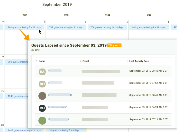Select 'September 03, 2019 08:40 AM CDT' cell
177x132 pixels.
[148, 71]
